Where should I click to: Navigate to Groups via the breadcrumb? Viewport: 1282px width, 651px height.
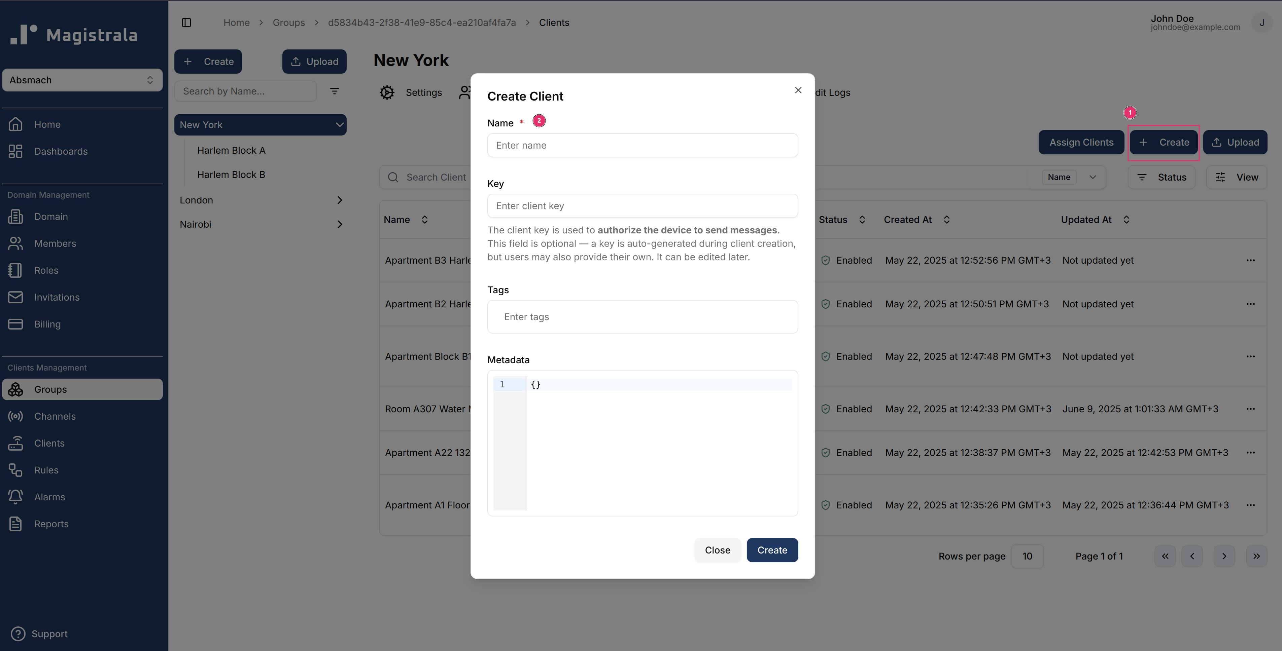coord(289,23)
